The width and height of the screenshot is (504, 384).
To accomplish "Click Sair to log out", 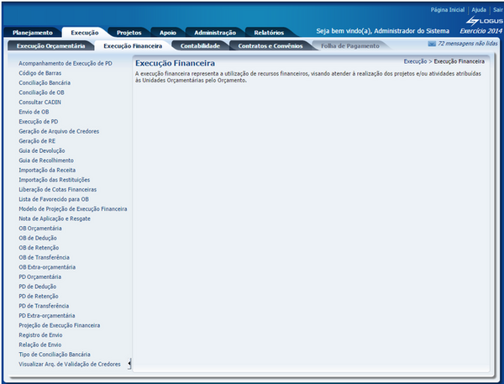I will tap(496, 9).
